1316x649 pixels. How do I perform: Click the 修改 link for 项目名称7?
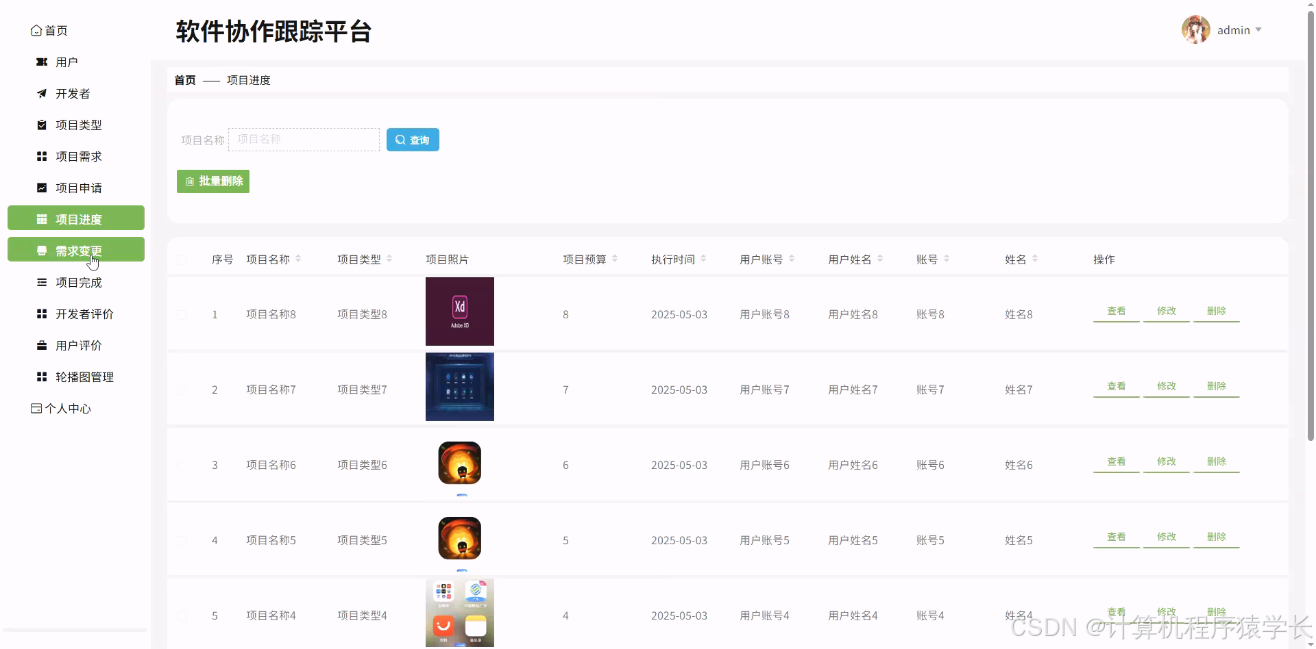[x=1166, y=387]
